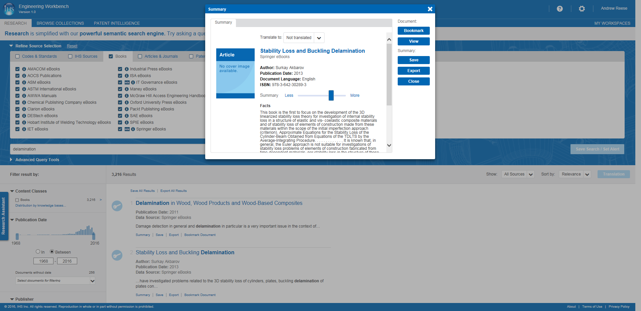The width and height of the screenshot is (641, 311).
Task: Click info icon next to SPIE eBooks
Action: (x=127, y=122)
